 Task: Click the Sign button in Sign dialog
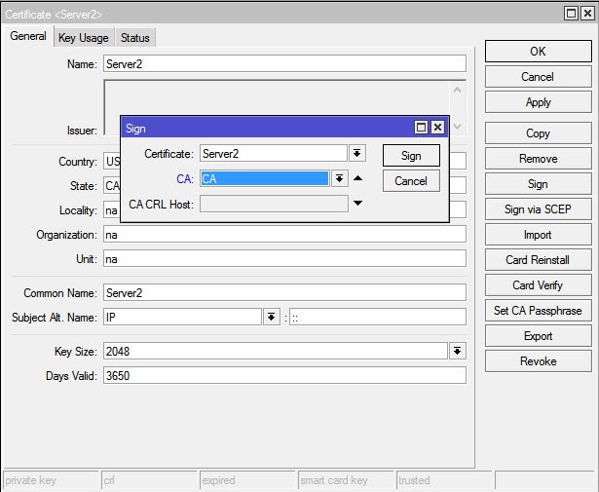411,156
